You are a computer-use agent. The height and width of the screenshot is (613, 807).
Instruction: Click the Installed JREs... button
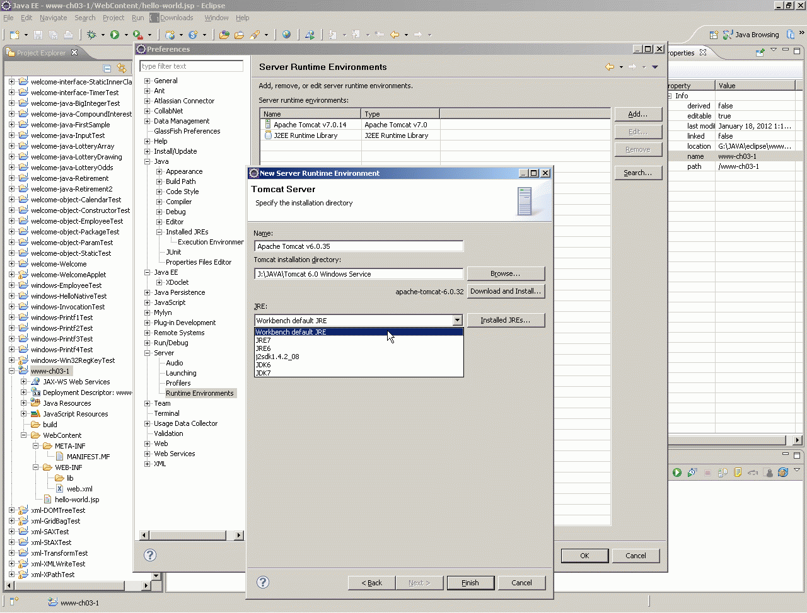[506, 320]
